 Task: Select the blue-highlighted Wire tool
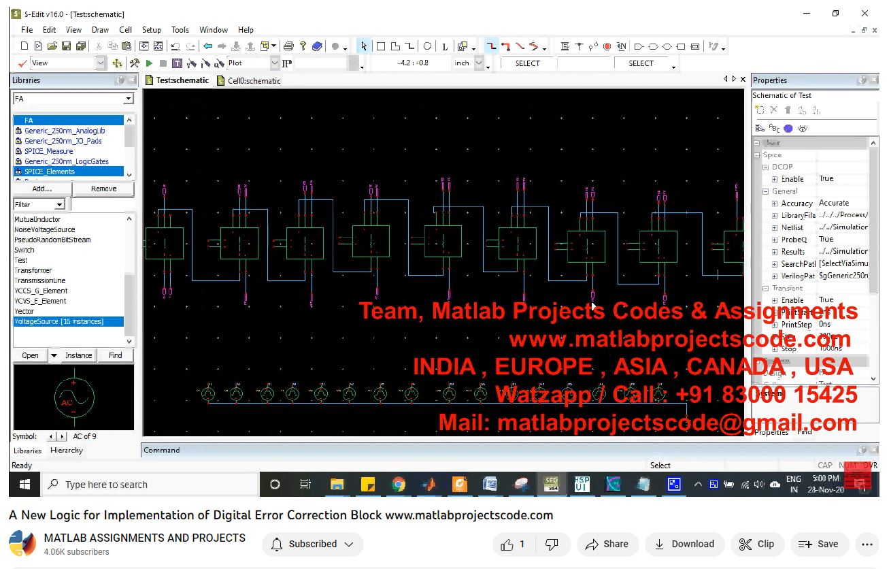491,46
